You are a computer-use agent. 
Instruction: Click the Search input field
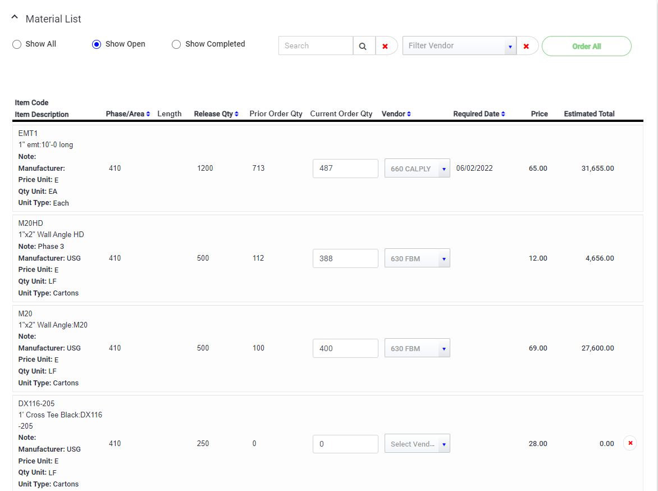coord(316,46)
